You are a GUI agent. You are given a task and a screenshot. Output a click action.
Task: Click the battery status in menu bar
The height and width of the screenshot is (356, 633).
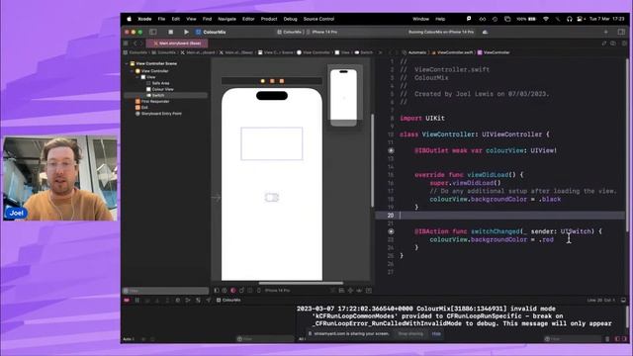pyautogui.click(x=526, y=19)
